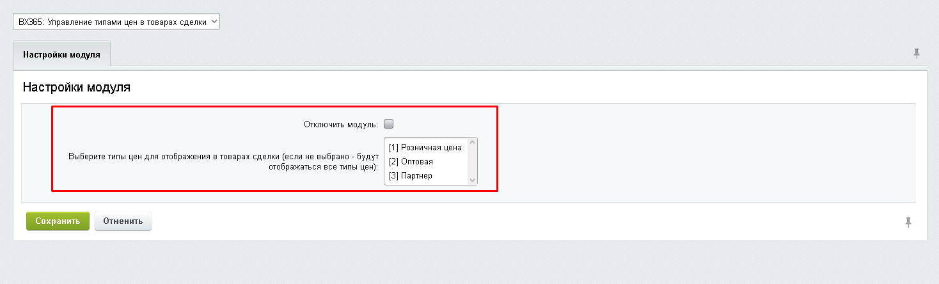The image size is (939, 284).
Task: Click the pin icon next to the Отменить row
Action: (908, 222)
